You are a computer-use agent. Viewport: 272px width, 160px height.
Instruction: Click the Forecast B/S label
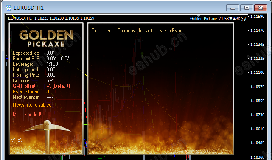(x=27, y=59)
